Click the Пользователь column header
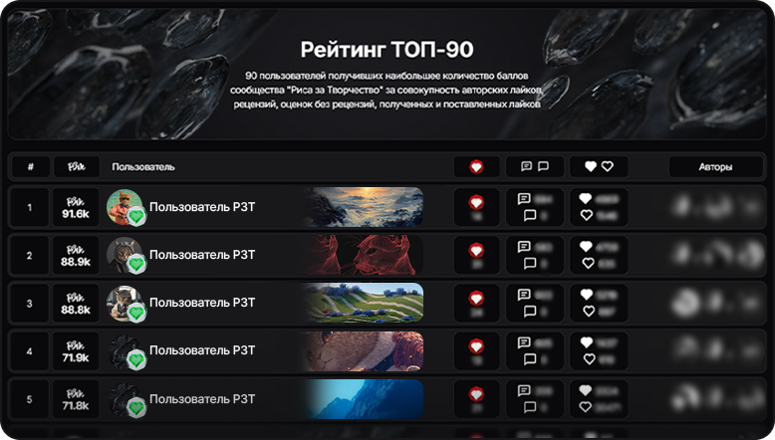The width and height of the screenshot is (775, 440). [x=143, y=167]
